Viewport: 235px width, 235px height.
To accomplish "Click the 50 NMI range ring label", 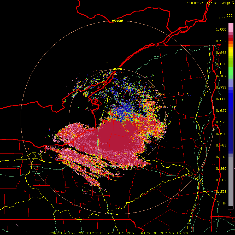I will coord(117,69).
